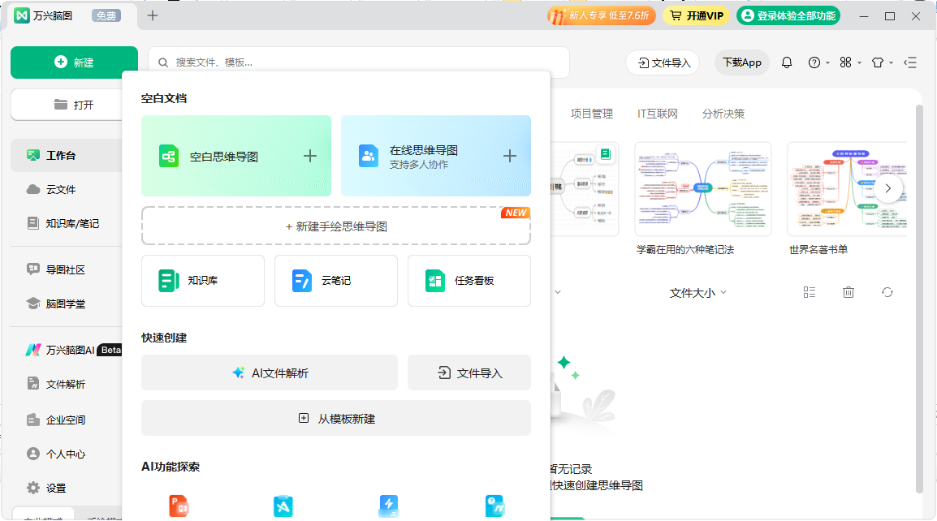Click the blue clipboard AI feature icon
The height and width of the screenshot is (521, 937).
pyautogui.click(x=283, y=506)
